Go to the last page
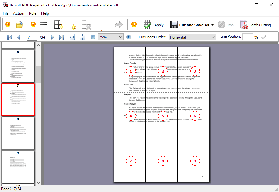 [x=61, y=37]
